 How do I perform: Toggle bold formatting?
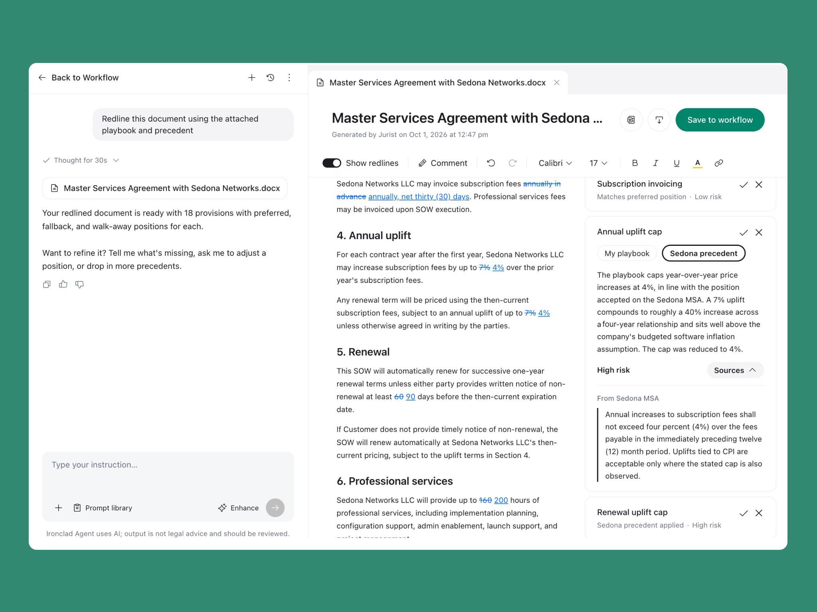(635, 163)
